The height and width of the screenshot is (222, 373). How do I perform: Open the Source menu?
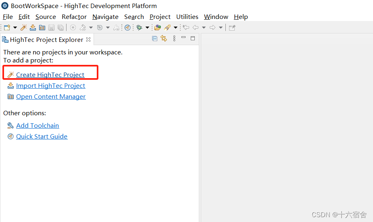coord(46,17)
